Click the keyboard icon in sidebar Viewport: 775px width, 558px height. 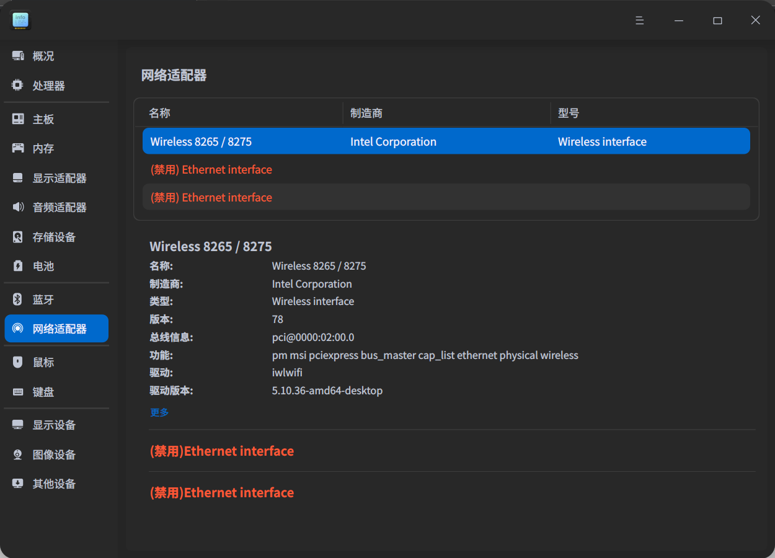pyautogui.click(x=18, y=392)
